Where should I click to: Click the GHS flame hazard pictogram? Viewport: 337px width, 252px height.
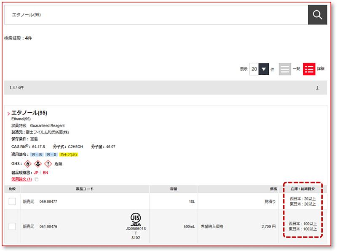coord(28,164)
